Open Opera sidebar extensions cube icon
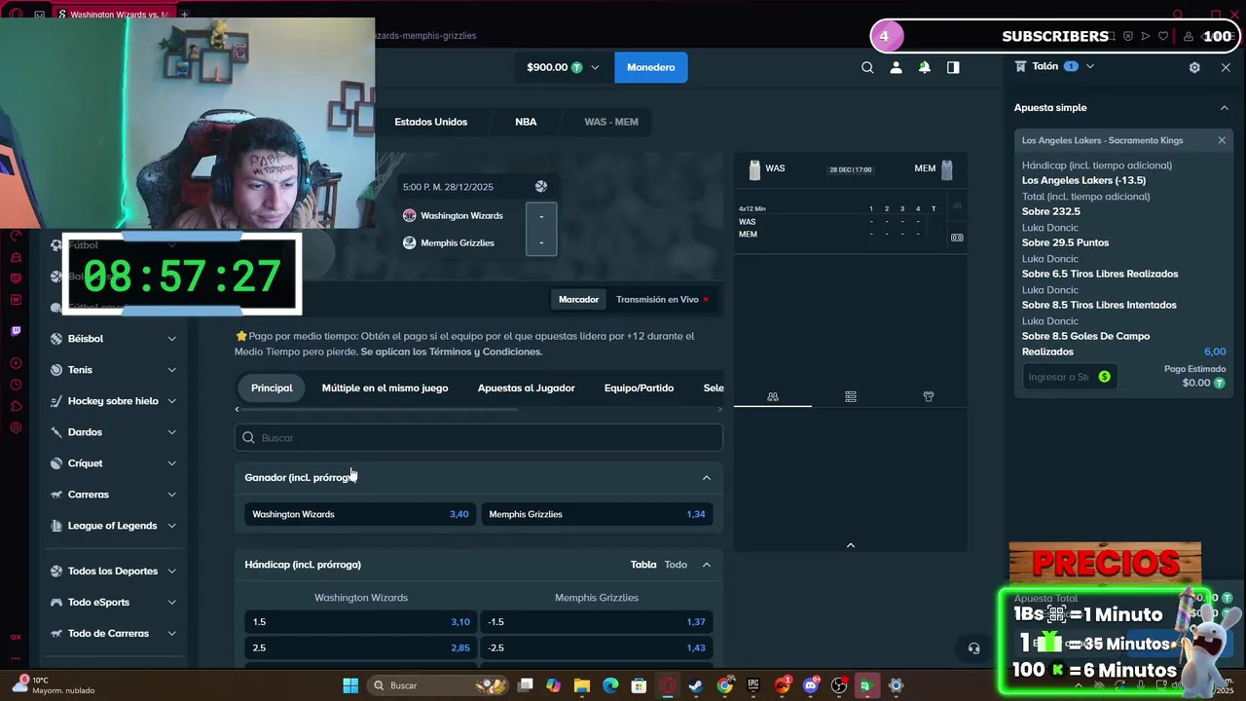1246x701 pixels. pyautogui.click(x=16, y=406)
